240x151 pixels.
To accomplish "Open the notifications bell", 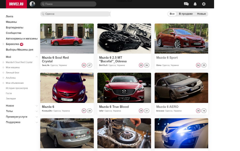I will [x=195, y=4].
